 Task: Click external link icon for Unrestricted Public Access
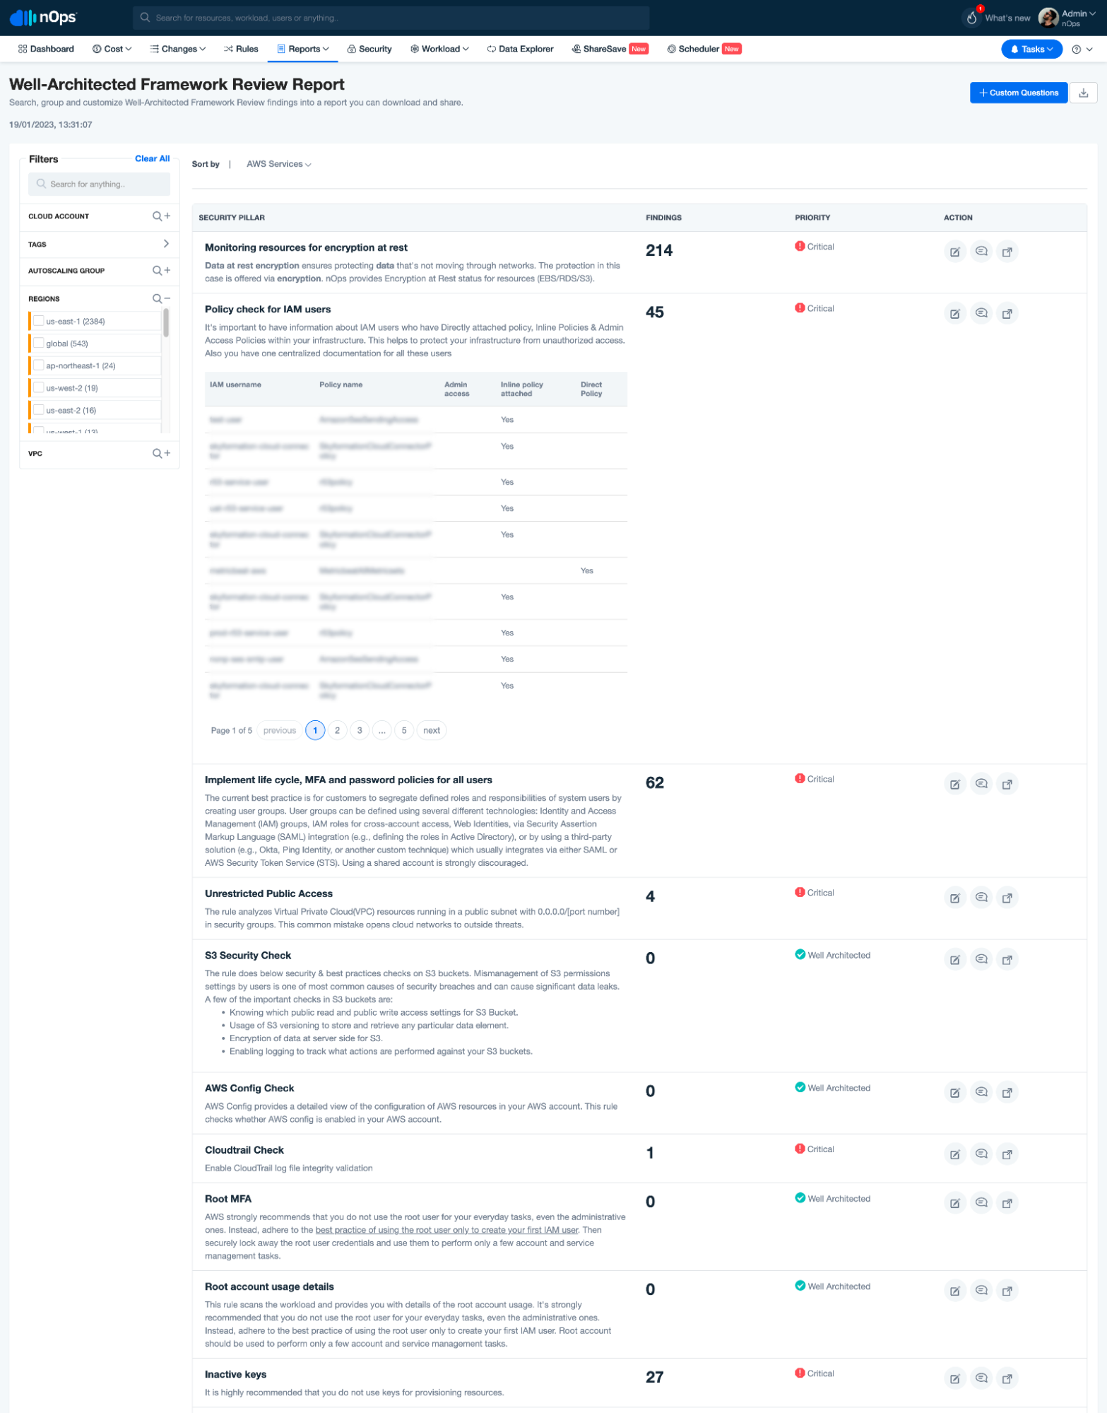(1007, 898)
